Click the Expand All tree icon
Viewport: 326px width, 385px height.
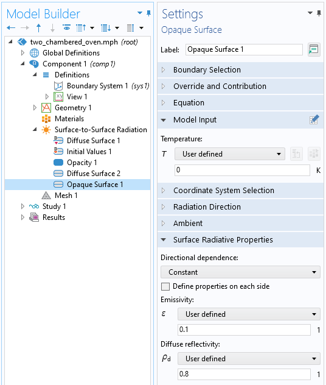pos(106,28)
